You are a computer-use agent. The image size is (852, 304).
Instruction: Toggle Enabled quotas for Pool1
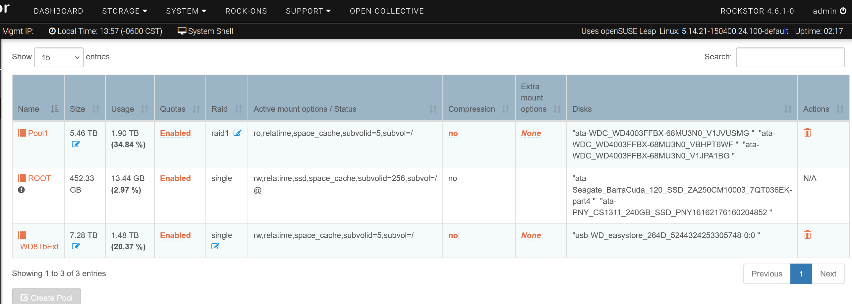[x=175, y=133]
